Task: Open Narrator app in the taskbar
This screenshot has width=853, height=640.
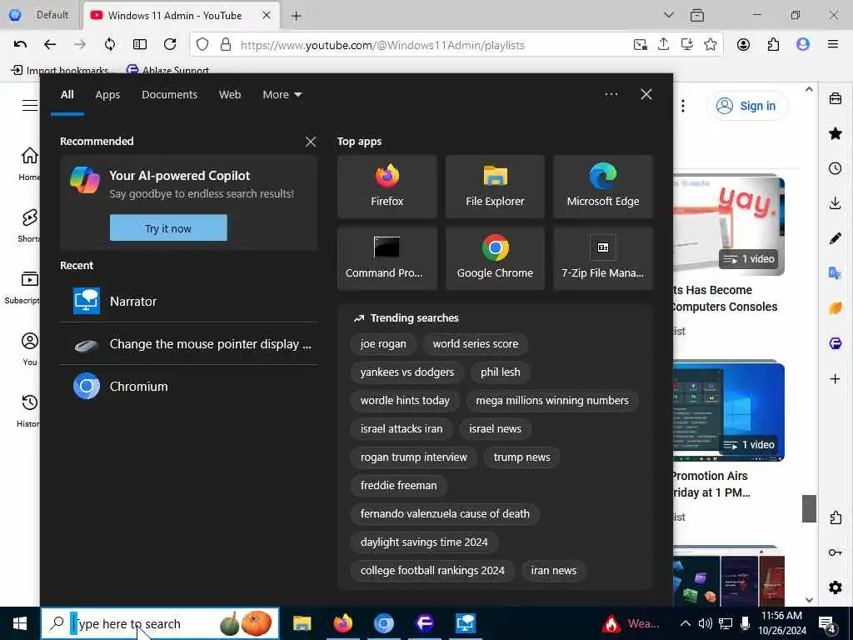Action: click(x=466, y=623)
